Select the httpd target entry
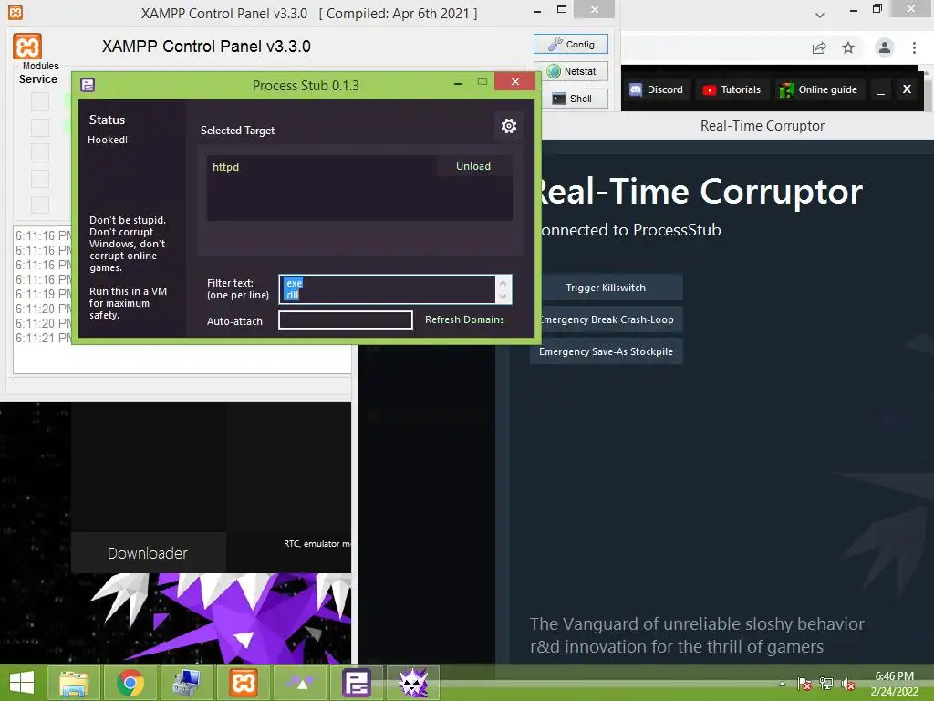The height and width of the screenshot is (701, 934). click(226, 167)
